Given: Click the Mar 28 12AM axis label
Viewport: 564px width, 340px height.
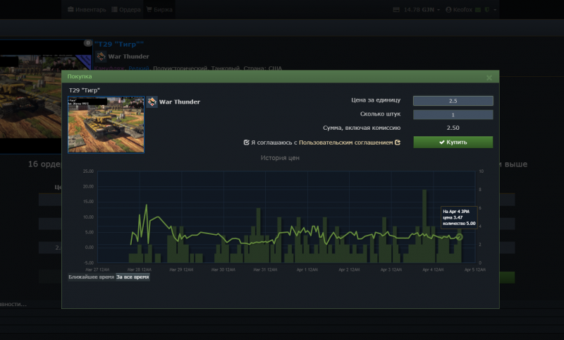Looking at the screenshot, I should click(x=139, y=269).
